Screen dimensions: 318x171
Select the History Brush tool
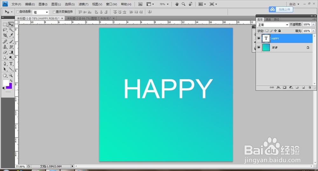(x=11, y=47)
